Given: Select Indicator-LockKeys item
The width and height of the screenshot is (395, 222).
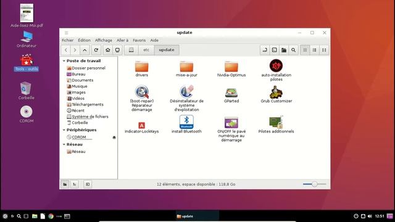Looking at the screenshot, I should tap(141, 128).
